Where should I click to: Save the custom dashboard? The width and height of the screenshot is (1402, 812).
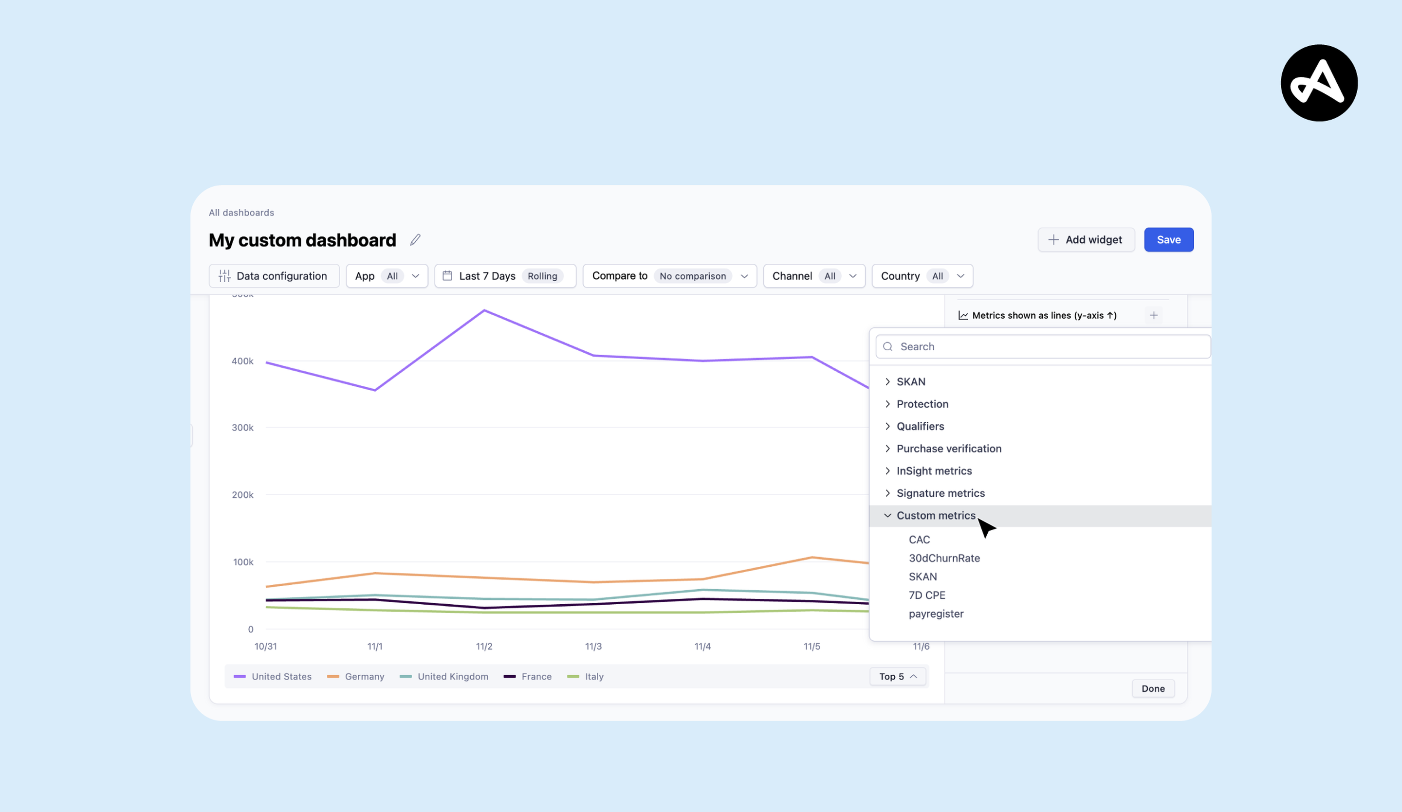pyautogui.click(x=1168, y=239)
